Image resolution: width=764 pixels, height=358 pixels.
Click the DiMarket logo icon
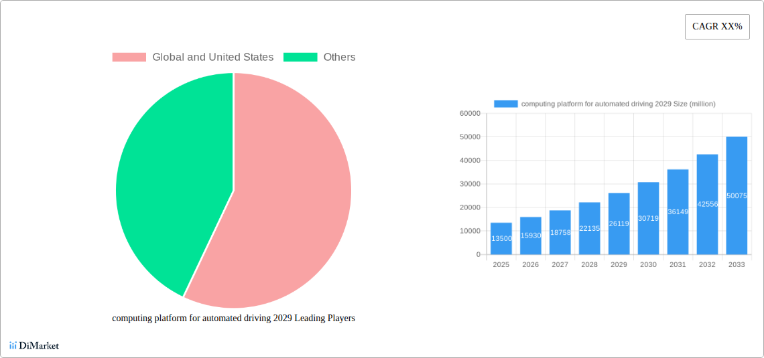click(13, 345)
